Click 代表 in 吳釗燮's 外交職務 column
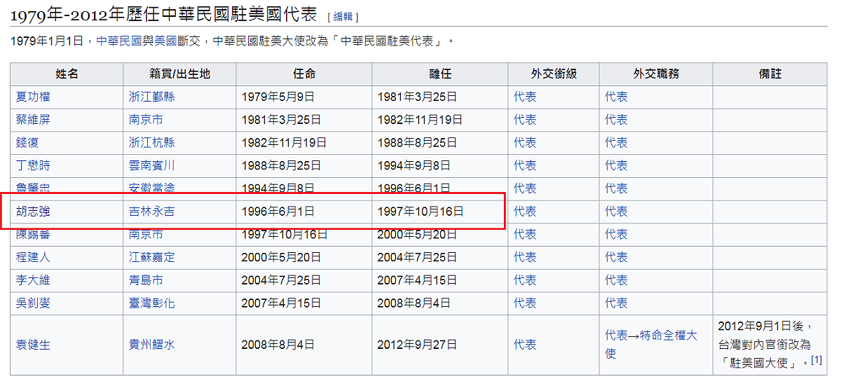This screenshot has width=841, height=386. click(x=617, y=303)
